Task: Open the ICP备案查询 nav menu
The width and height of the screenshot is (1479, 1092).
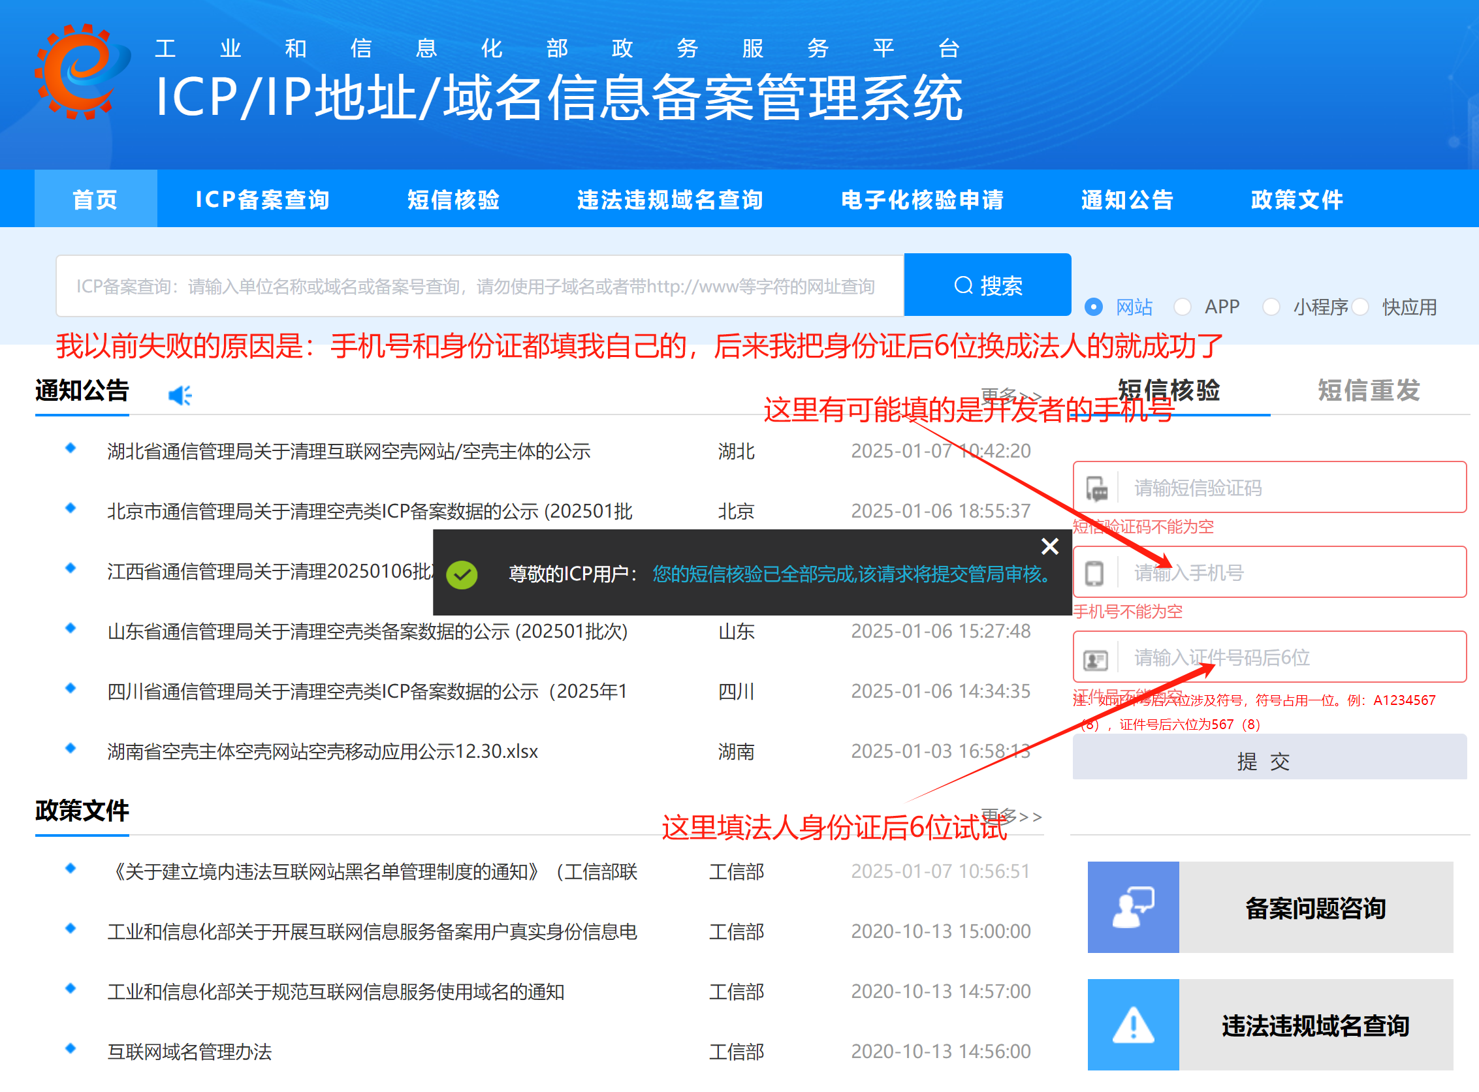Action: click(x=262, y=199)
